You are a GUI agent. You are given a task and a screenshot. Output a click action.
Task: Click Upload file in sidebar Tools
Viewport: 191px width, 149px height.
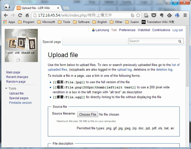(x=16, y=93)
